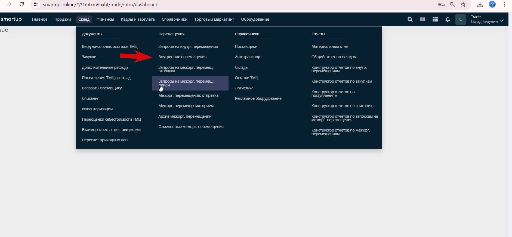Open the Справочники top menu

tap(174, 19)
